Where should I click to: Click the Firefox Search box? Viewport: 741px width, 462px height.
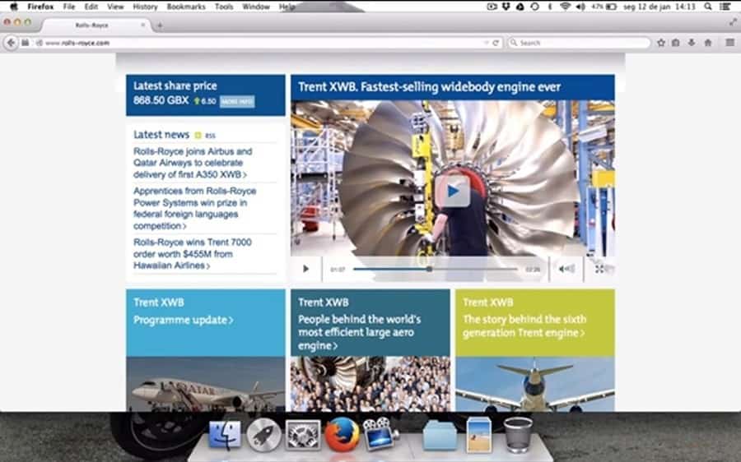click(x=579, y=43)
